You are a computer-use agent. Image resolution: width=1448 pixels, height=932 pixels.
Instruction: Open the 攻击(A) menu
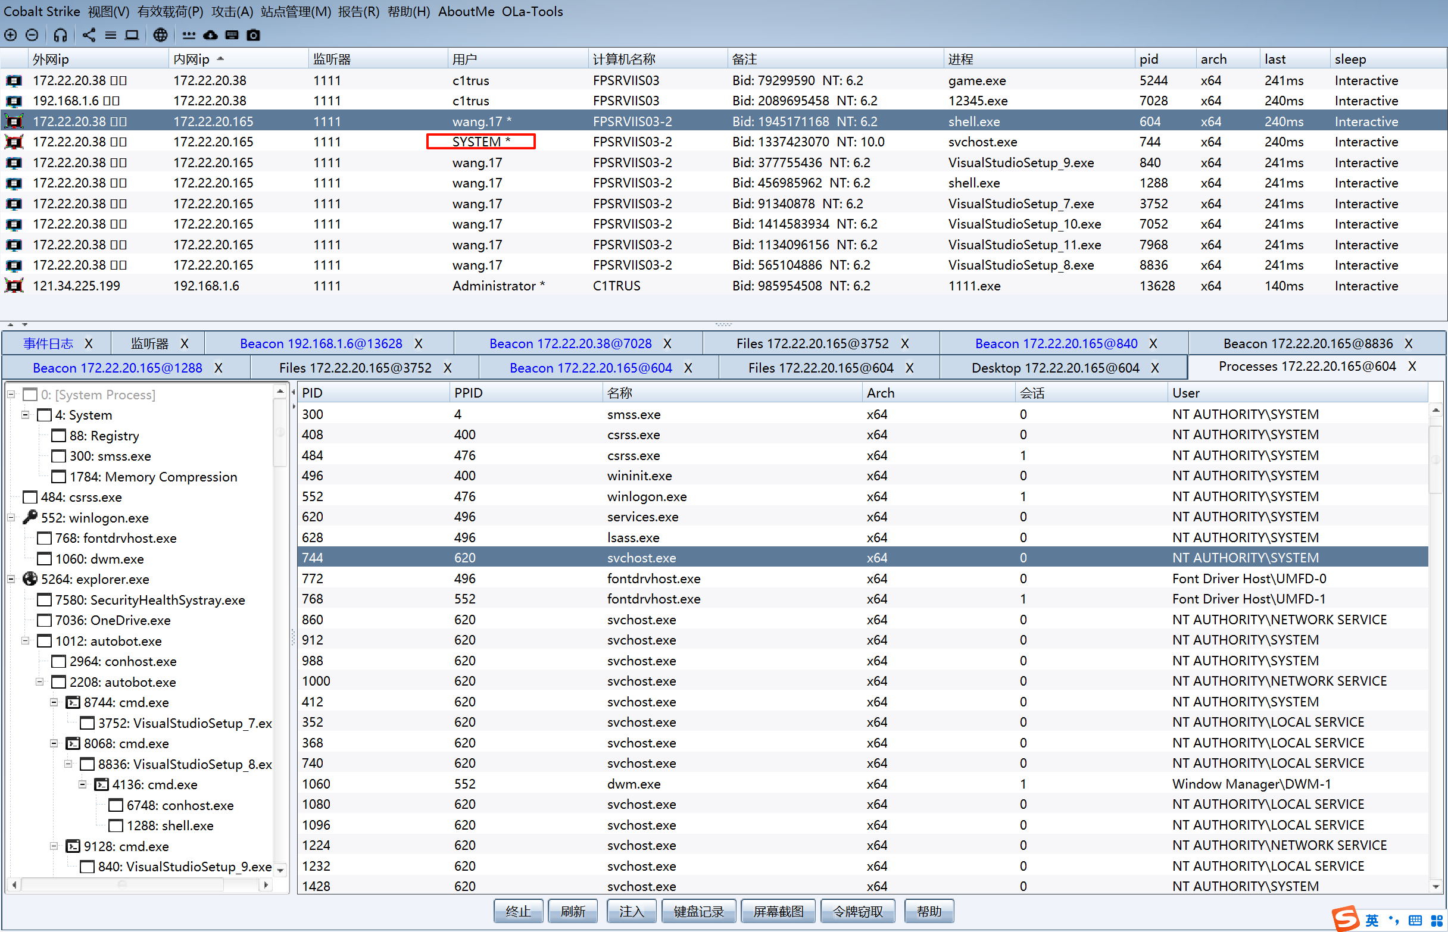click(x=232, y=11)
